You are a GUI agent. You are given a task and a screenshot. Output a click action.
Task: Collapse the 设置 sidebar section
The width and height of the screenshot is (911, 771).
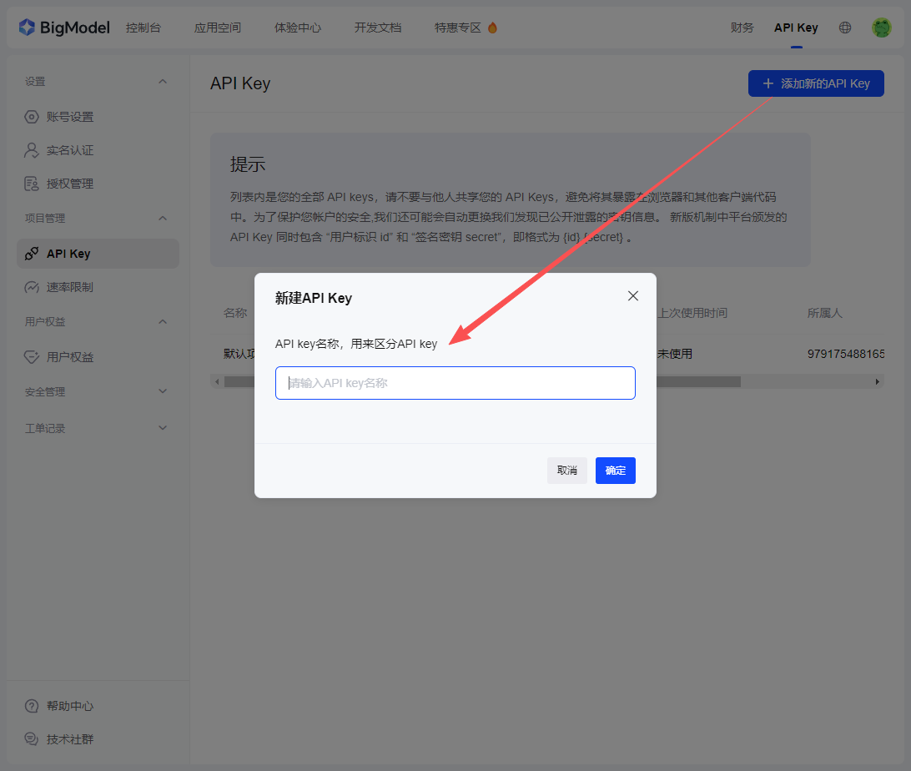coord(163,81)
